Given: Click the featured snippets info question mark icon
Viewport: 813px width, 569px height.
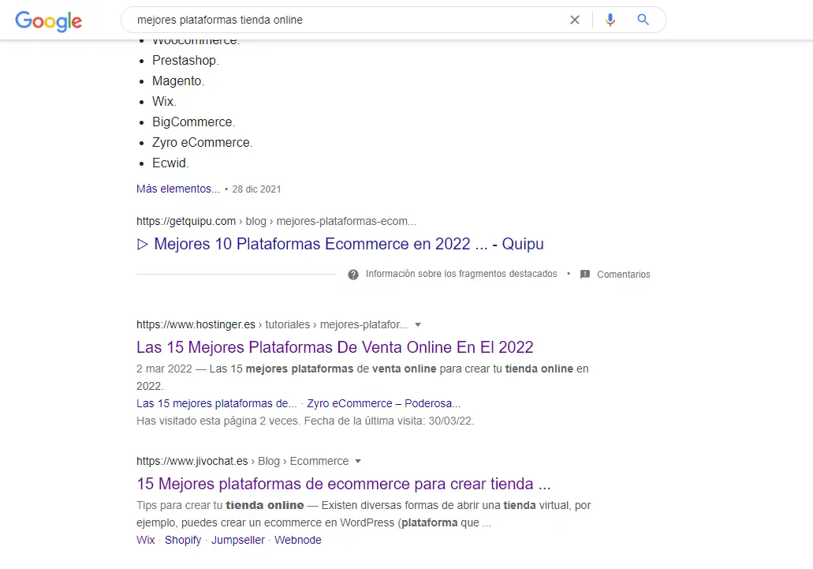Looking at the screenshot, I should (352, 274).
